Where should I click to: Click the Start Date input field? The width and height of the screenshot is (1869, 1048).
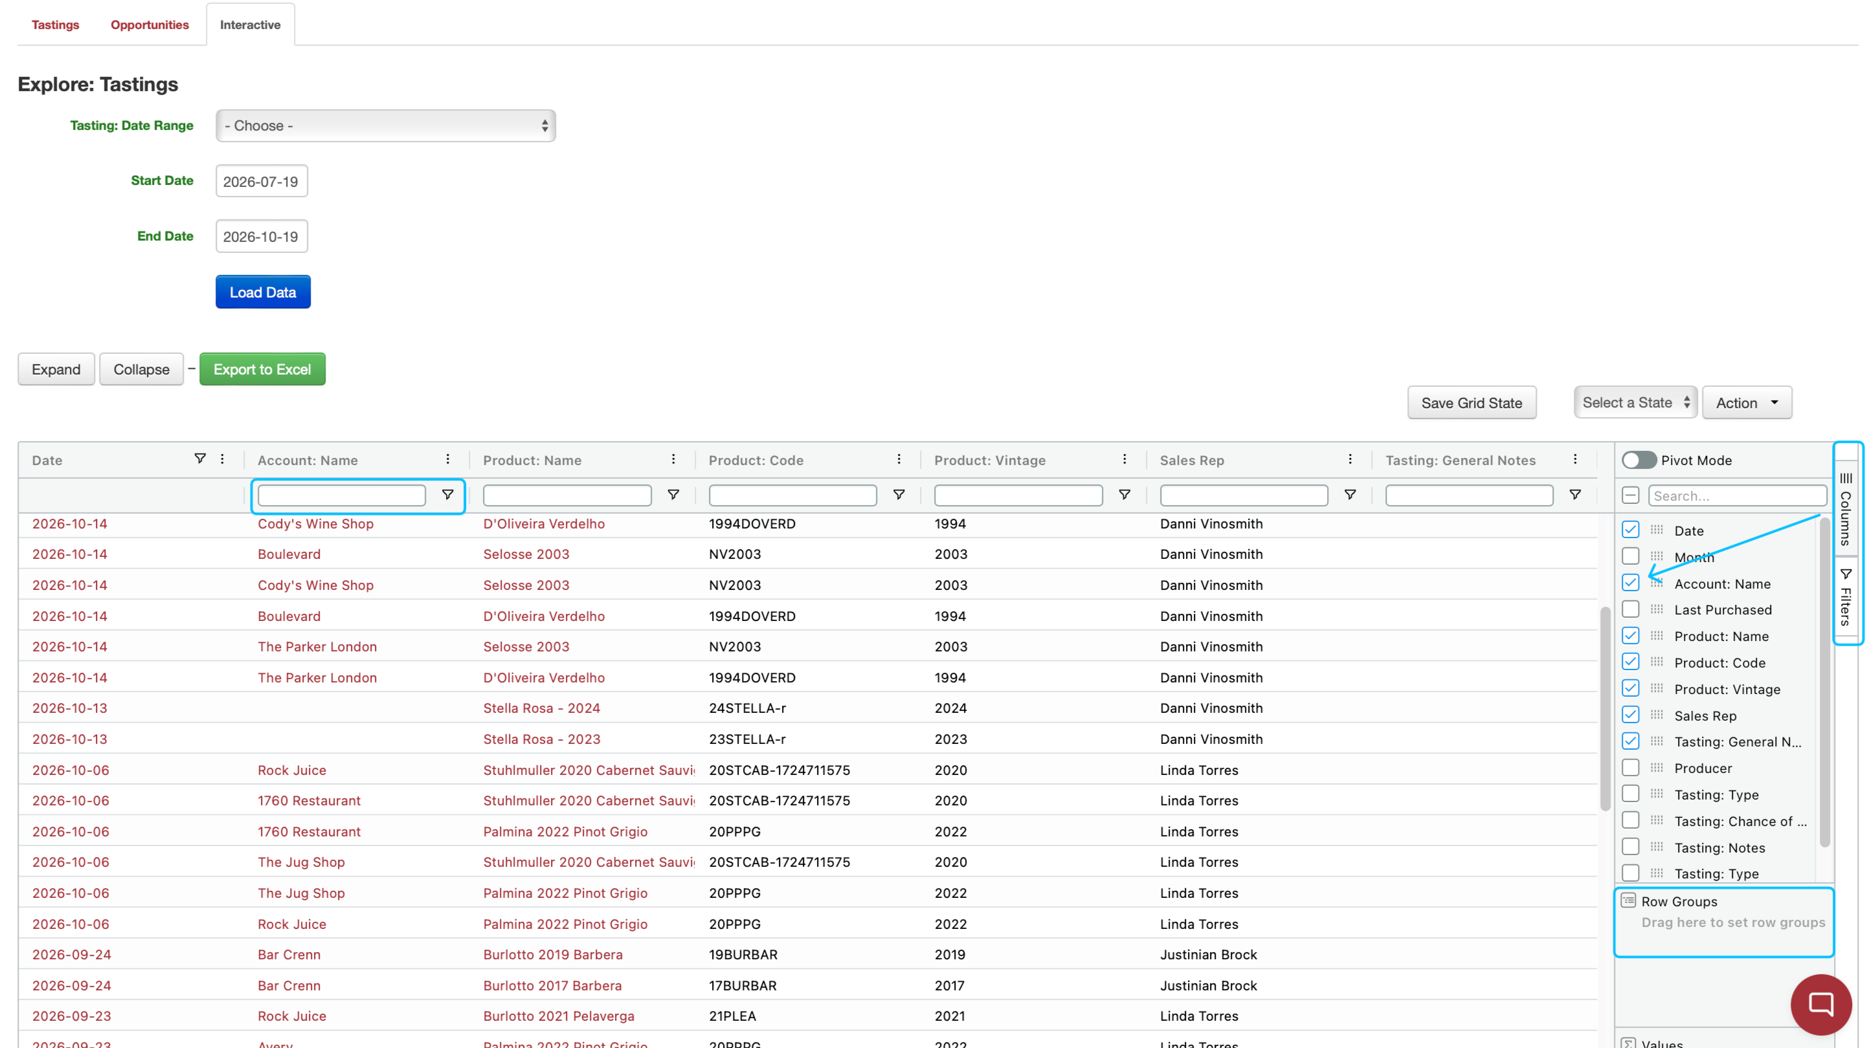point(261,181)
